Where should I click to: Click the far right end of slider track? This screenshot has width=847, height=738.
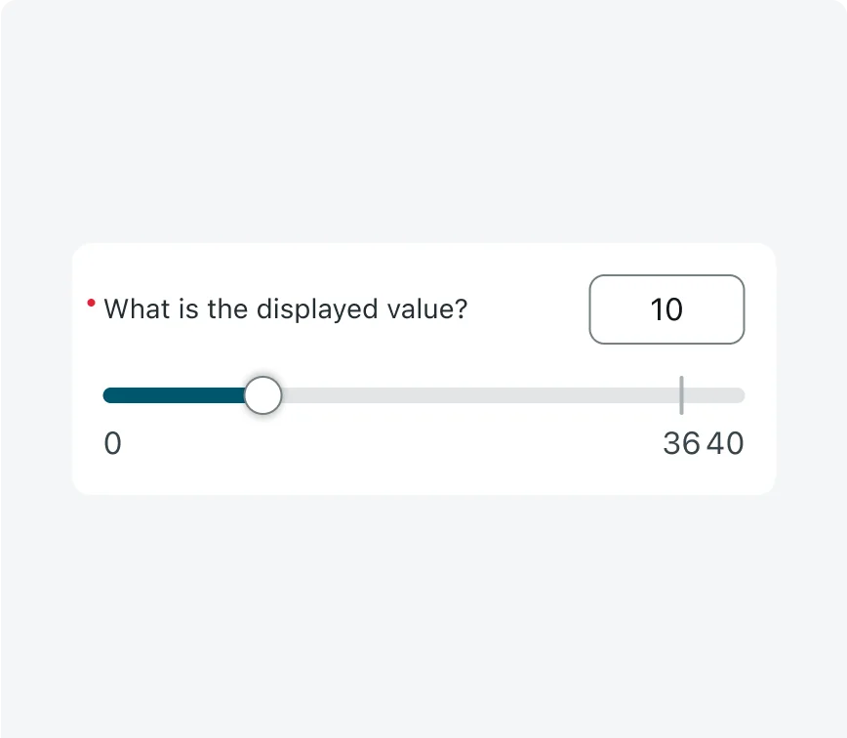[741, 395]
